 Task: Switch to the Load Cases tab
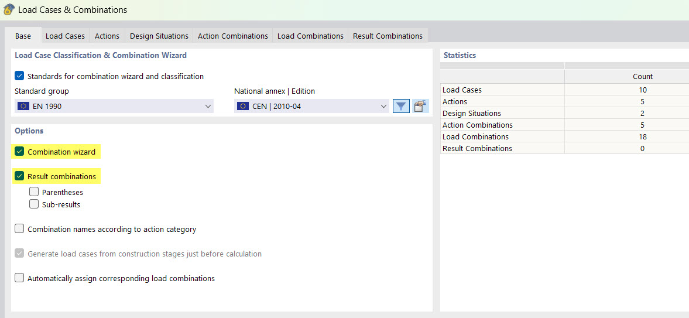point(65,36)
